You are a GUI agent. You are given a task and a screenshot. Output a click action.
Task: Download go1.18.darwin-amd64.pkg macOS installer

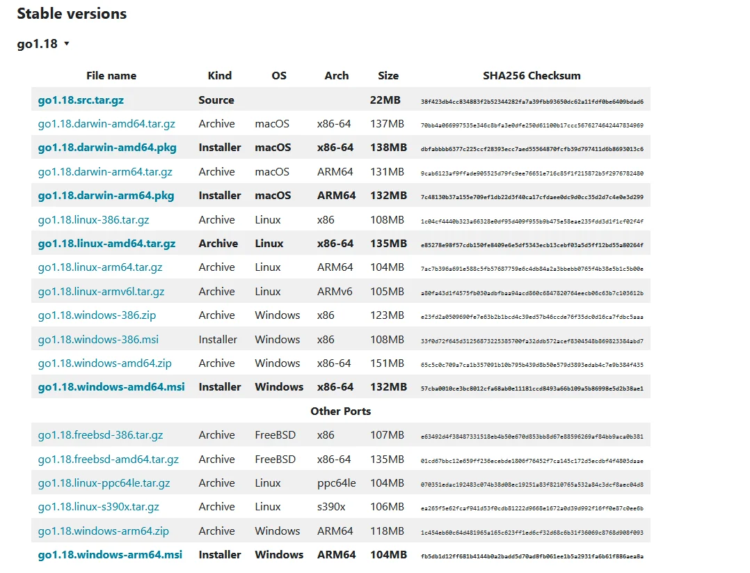point(107,148)
